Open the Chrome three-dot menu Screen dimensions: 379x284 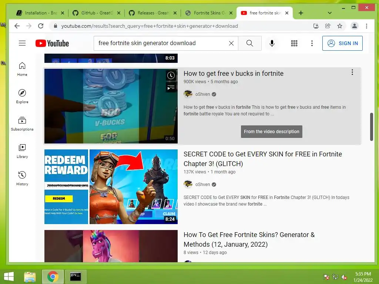(367, 26)
